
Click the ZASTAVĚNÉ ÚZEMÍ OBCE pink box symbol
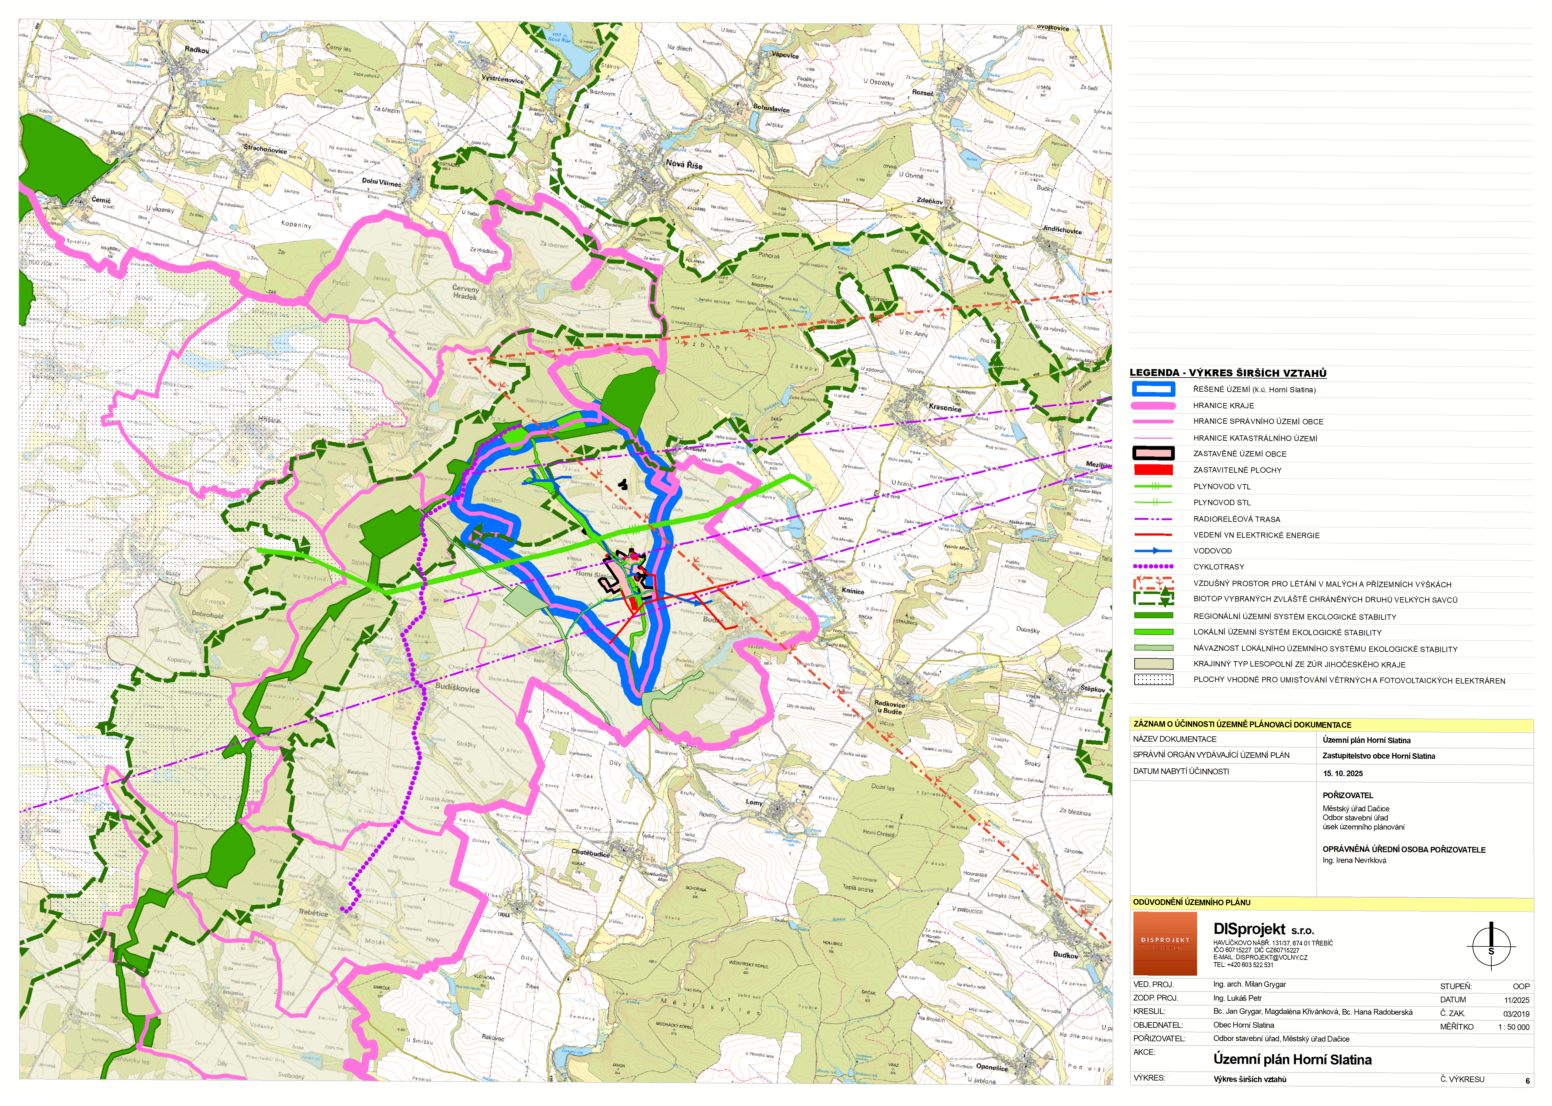(x=1153, y=454)
